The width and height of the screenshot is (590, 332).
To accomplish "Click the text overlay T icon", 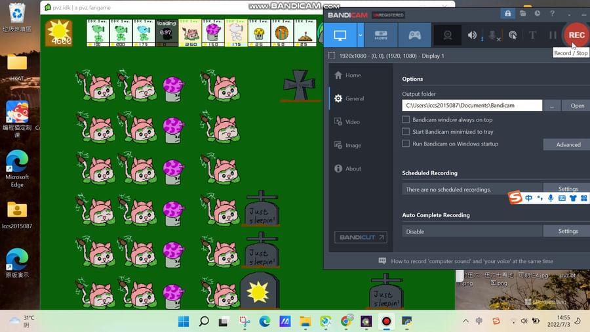I will [x=532, y=35].
